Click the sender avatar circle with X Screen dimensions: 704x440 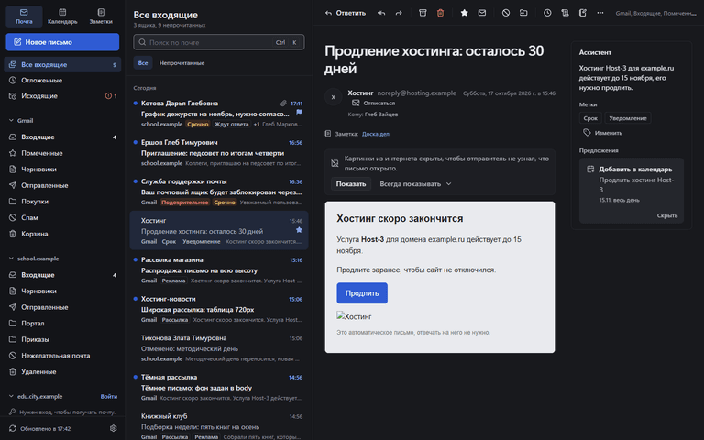pos(333,97)
